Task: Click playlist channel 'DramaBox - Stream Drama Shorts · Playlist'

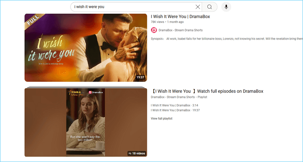Action: coord(179,97)
